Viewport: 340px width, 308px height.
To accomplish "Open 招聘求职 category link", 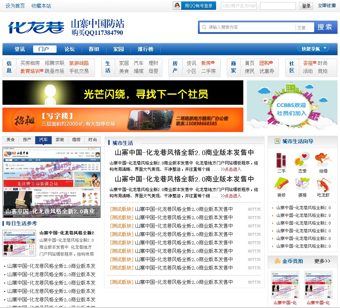I will [55, 63].
